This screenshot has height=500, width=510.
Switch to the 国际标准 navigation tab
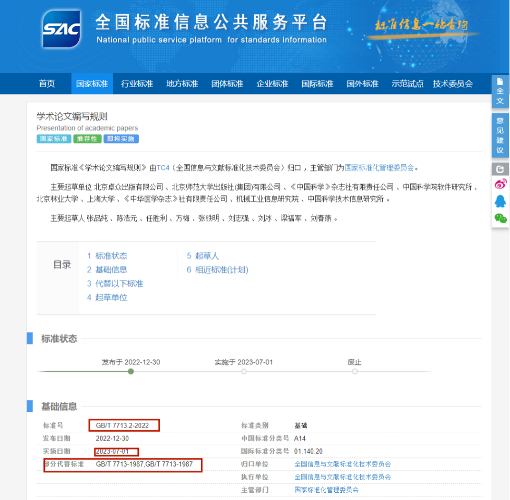coord(317,84)
